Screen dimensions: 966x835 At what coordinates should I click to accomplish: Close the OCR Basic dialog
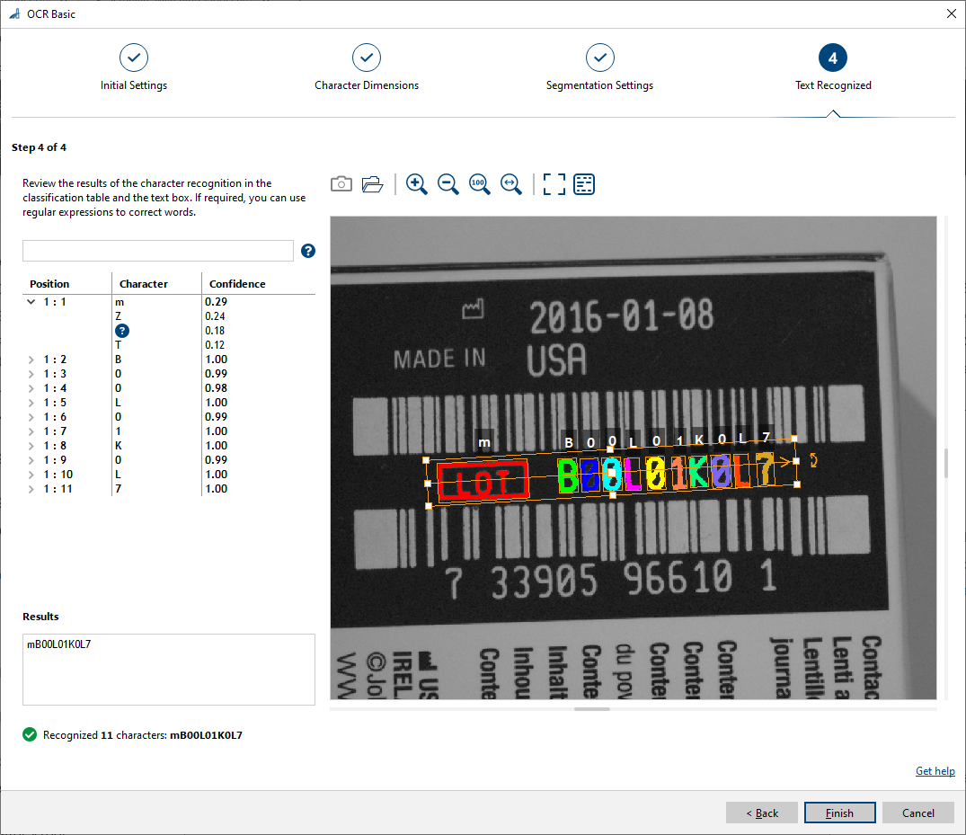click(952, 13)
